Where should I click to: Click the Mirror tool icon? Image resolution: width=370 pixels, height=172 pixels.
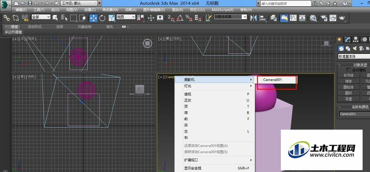click(x=254, y=18)
